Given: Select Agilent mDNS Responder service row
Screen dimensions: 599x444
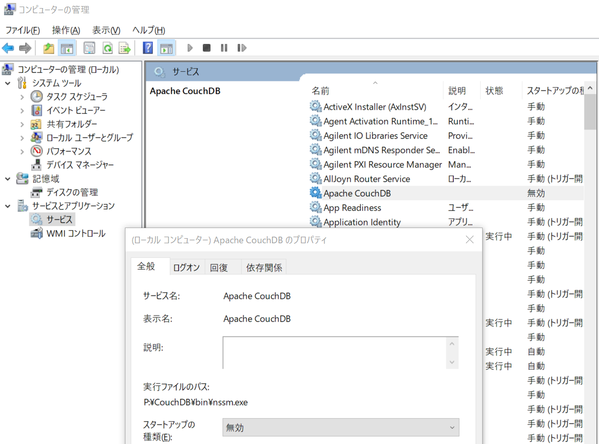Looking at the screenshot, I should 446,150.
